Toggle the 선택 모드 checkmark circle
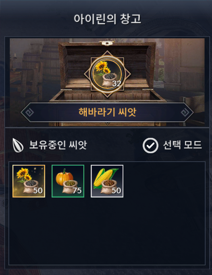This screenshot has height=275, width=212. point(150,146)
